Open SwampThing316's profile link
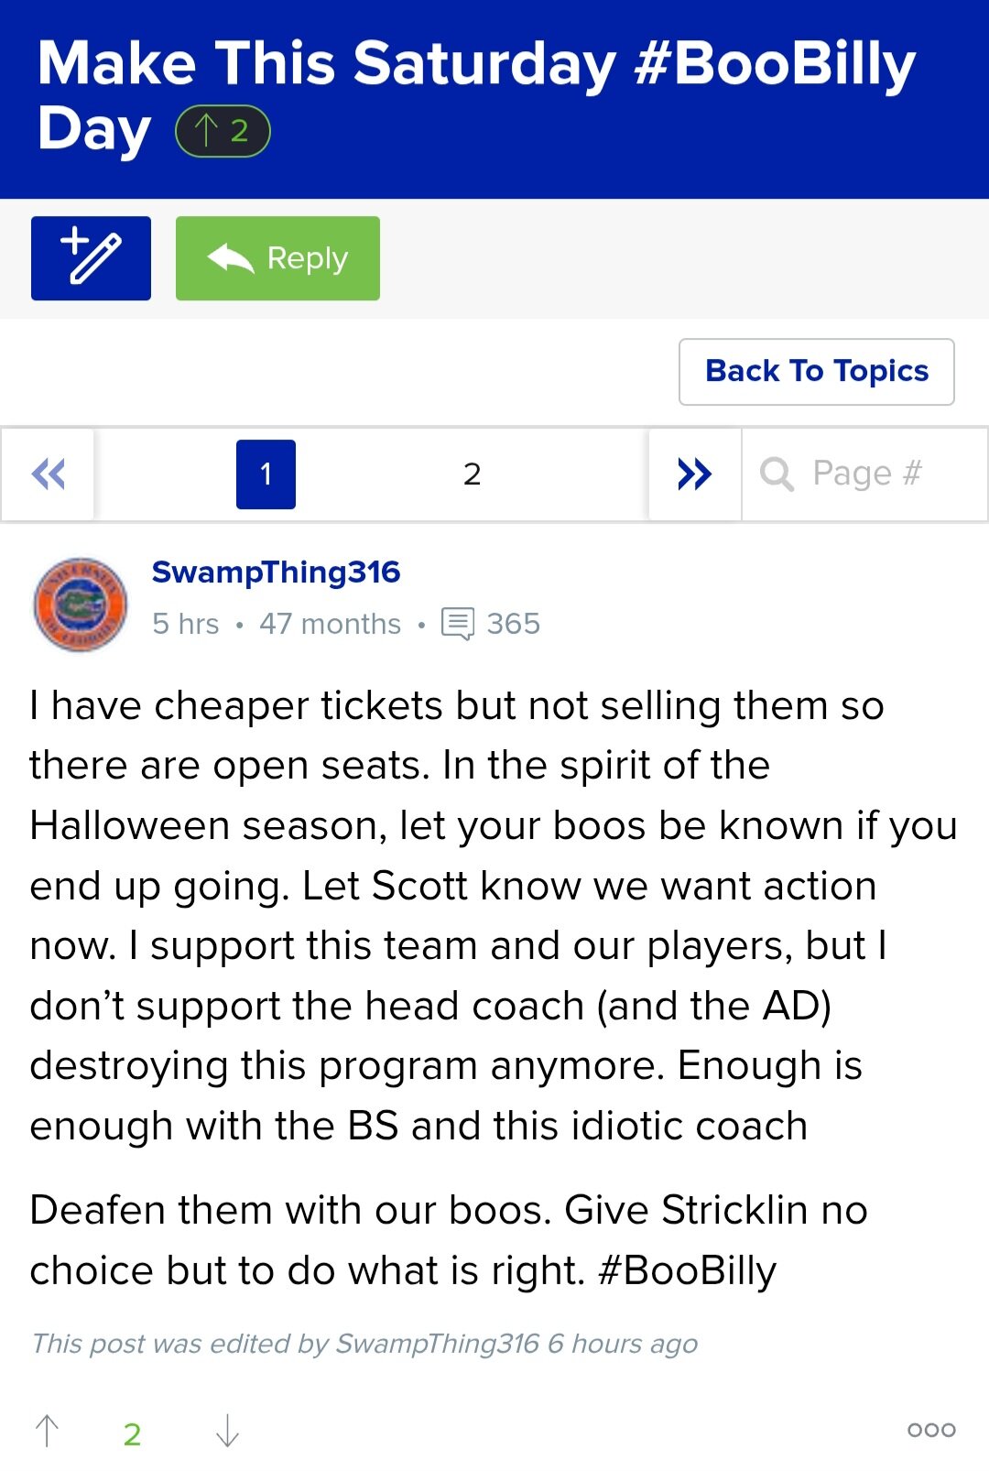This screenshot has width=989, height=1471. pos(276,572)
